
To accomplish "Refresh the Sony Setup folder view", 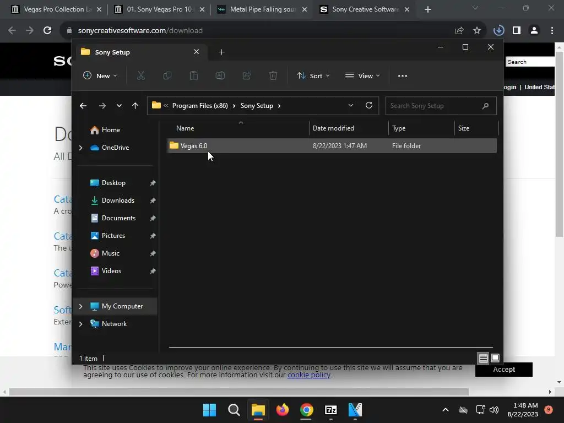I will pos(369,105).
